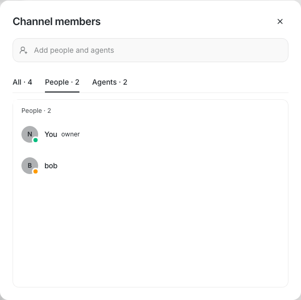Open the Agents · 2 tab
Image resolution: width=301 pixels, height=300 pixels.
point(110,82)
